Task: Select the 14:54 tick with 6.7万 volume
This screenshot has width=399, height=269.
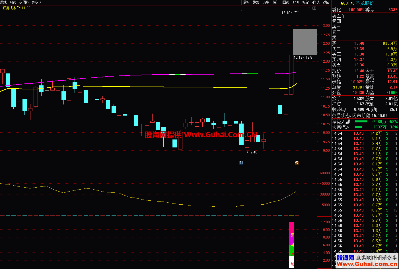Action: click(365, 159)
